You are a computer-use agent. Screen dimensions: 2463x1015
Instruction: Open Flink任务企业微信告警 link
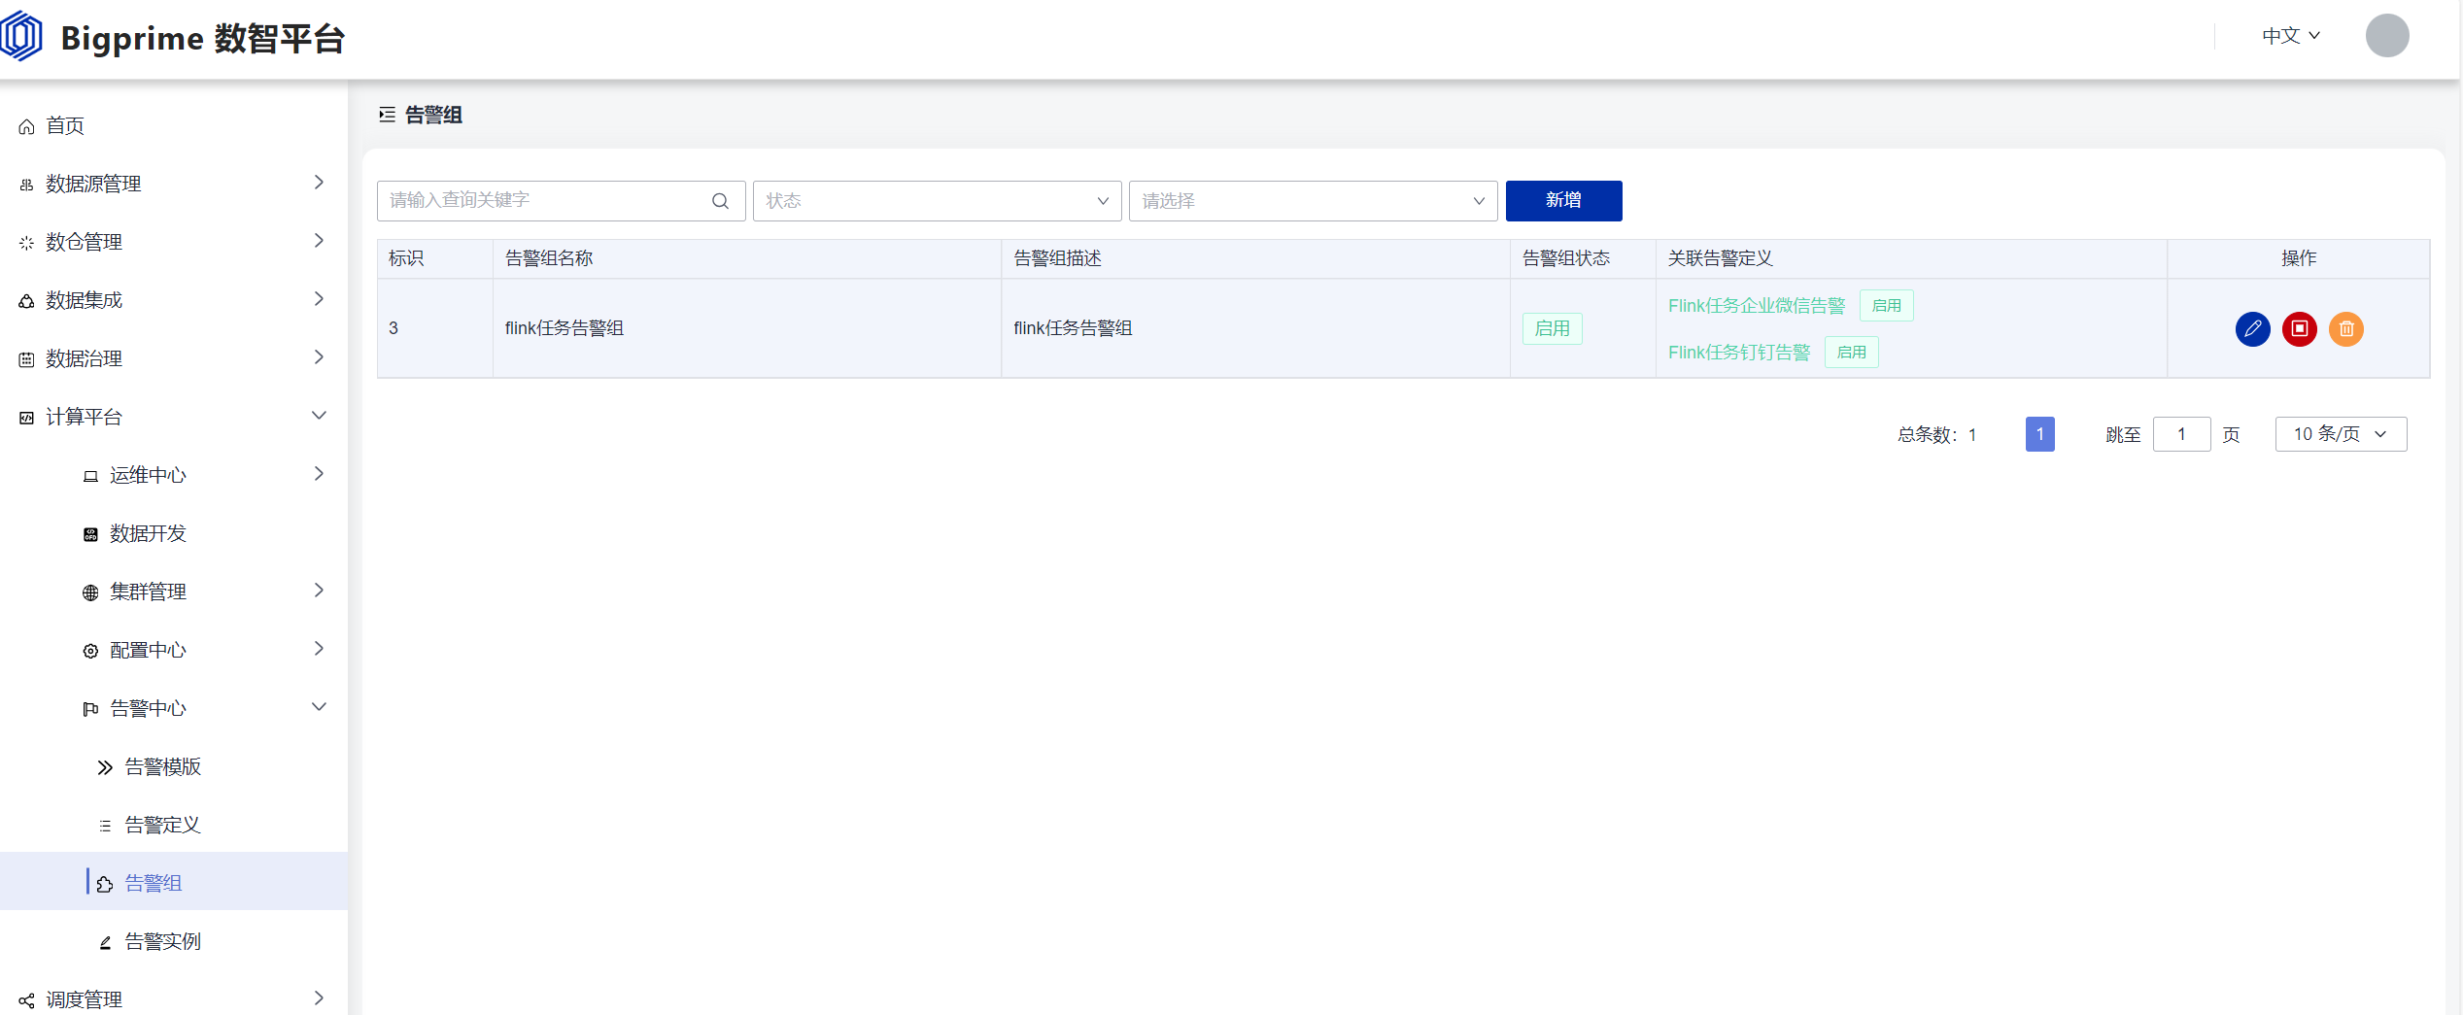[1757, 306]
